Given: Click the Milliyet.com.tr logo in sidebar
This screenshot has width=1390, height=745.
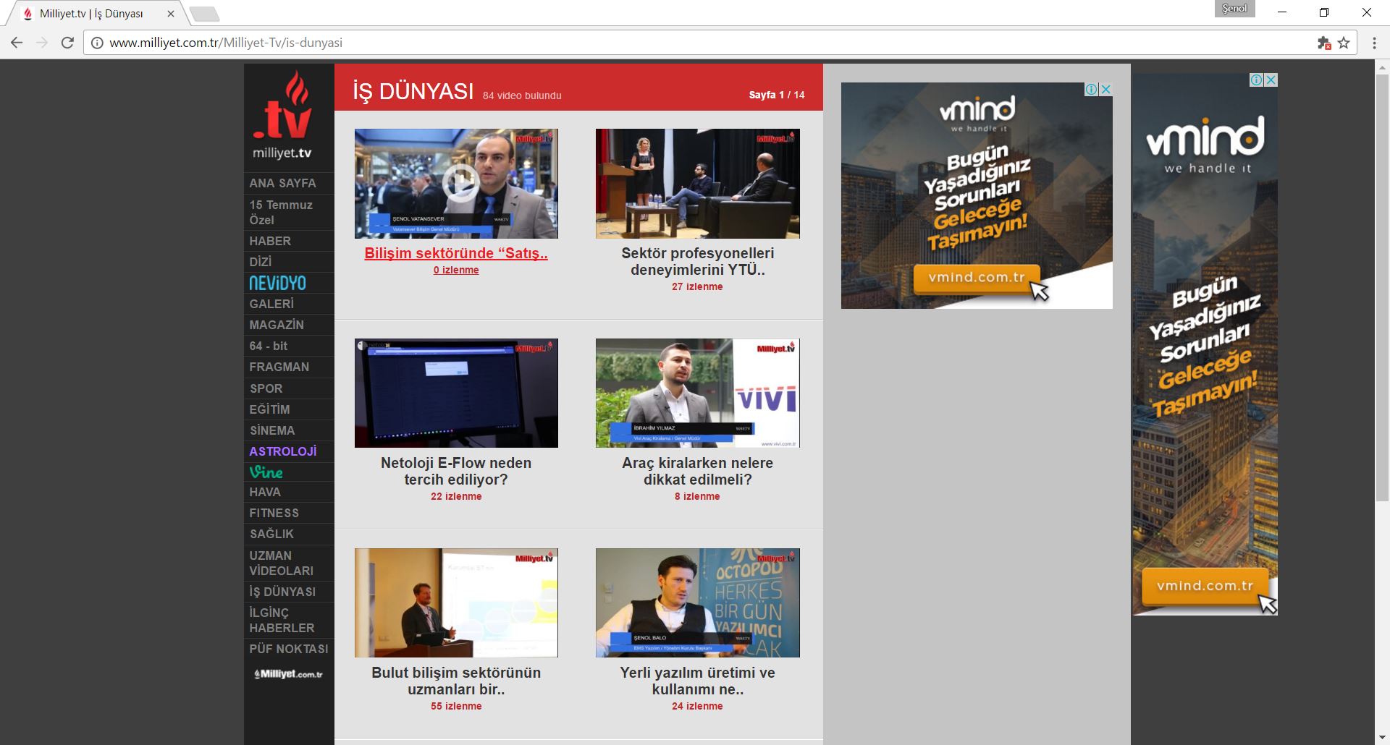Looking at the screenshot, I should coord(288,674).
